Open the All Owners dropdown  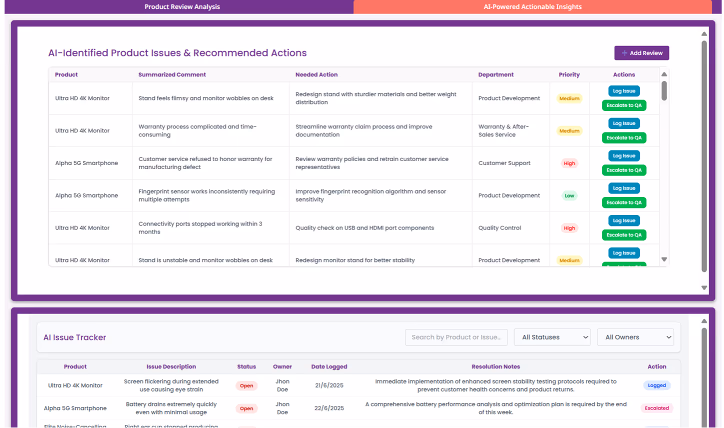[x=635, y=337]
